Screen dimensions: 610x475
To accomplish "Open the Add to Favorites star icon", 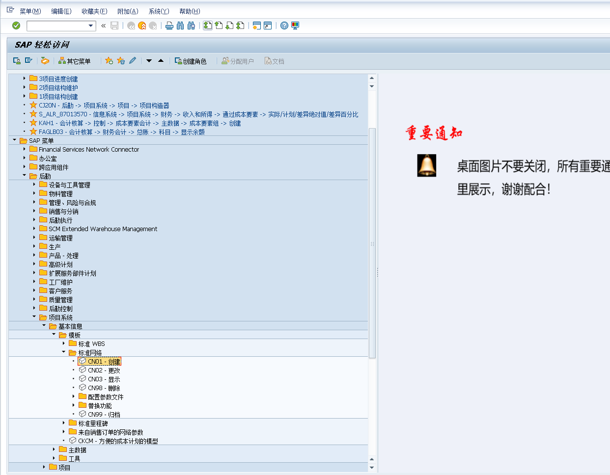I will coord(109,60).
